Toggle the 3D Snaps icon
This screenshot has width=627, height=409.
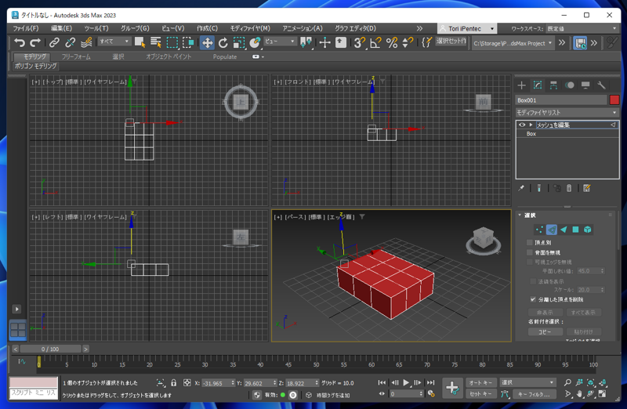coord(360,42)
